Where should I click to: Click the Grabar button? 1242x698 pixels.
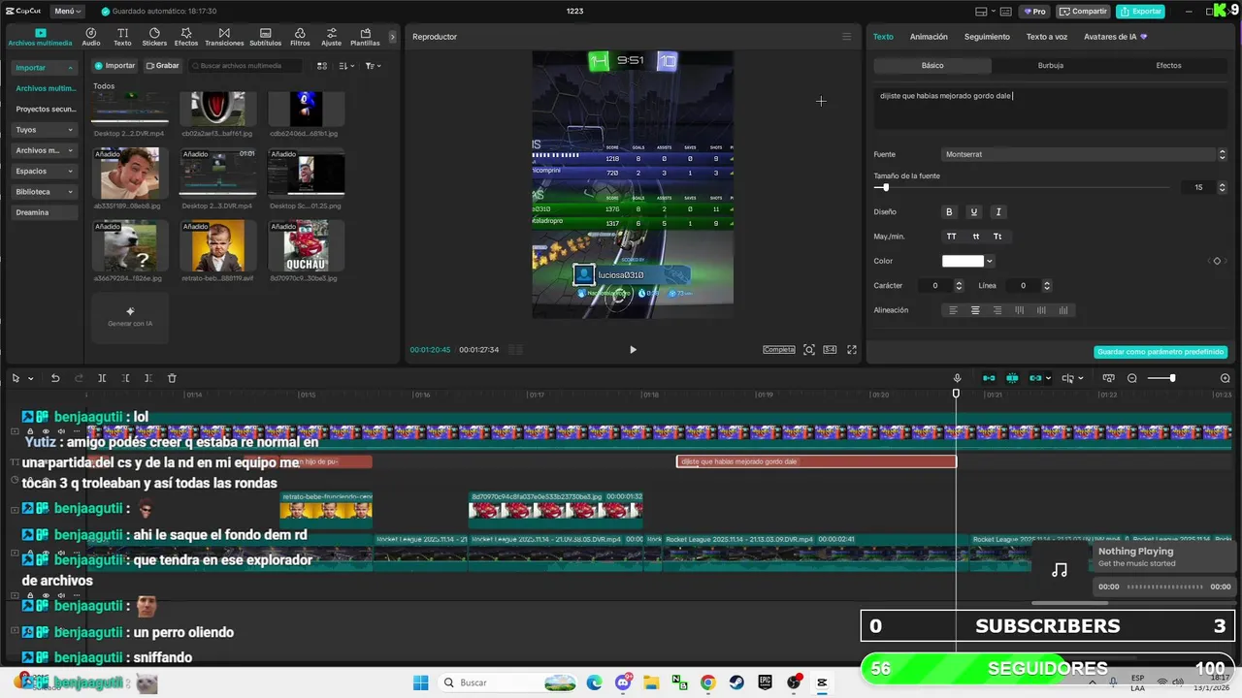[162, 66]
